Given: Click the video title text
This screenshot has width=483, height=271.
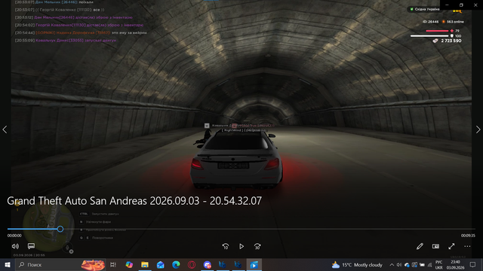Looking at the screenshot, I should click(134, 201).
